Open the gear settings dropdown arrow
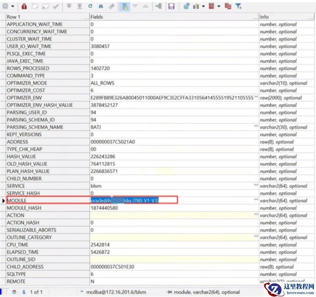The image size is (316, 297). pos(12,6)
